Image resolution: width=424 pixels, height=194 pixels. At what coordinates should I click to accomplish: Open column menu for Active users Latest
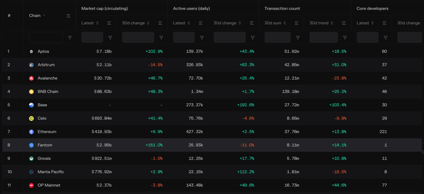[x=201, y=23]
